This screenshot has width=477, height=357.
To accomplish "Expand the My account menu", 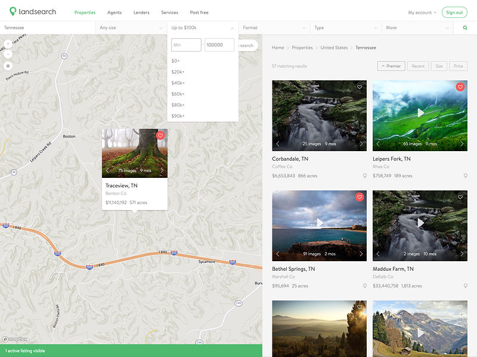I will (422, 12).
